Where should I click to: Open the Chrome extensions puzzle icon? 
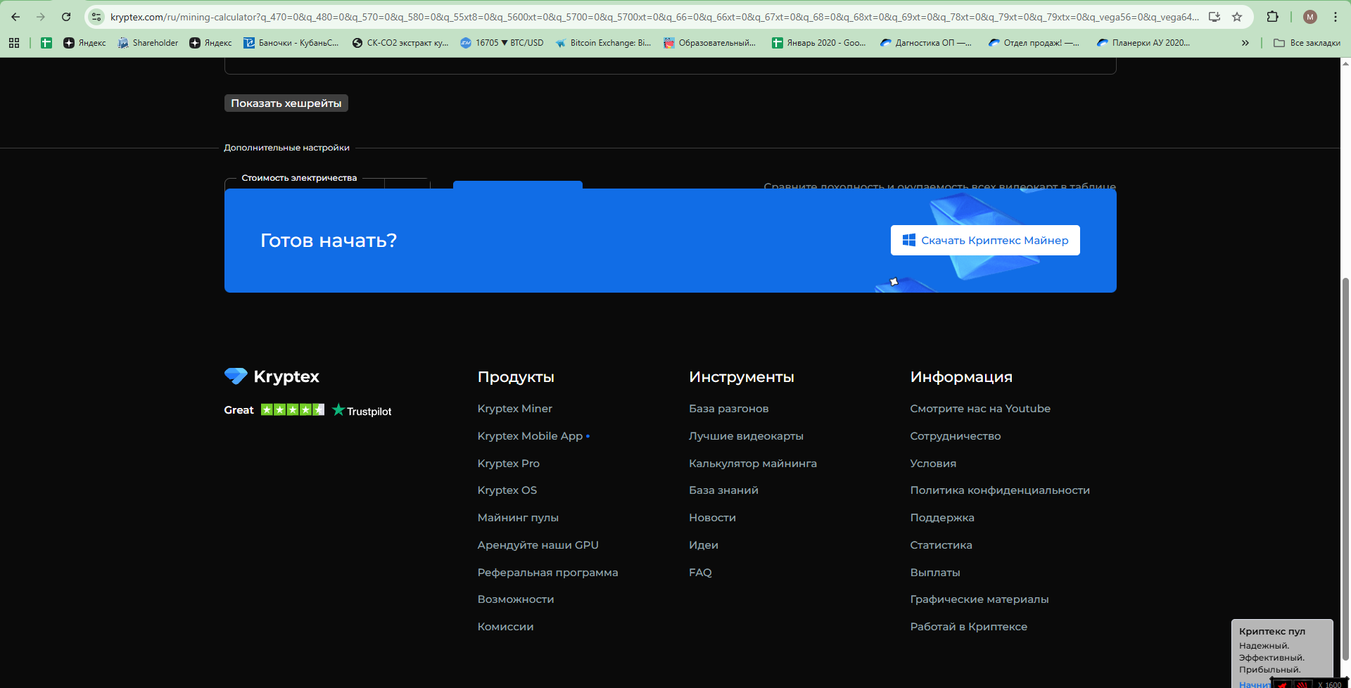click(x=1272, y=17)
